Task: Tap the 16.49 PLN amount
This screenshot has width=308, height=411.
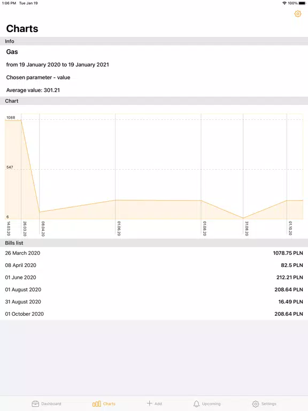Action: pyautogui.click(x=290, y=302)
